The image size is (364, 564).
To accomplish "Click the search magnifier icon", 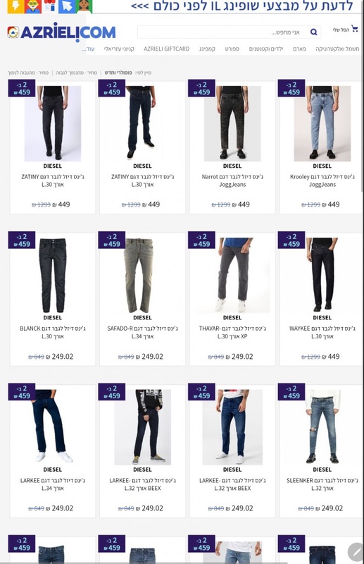I will coord(313,32).
